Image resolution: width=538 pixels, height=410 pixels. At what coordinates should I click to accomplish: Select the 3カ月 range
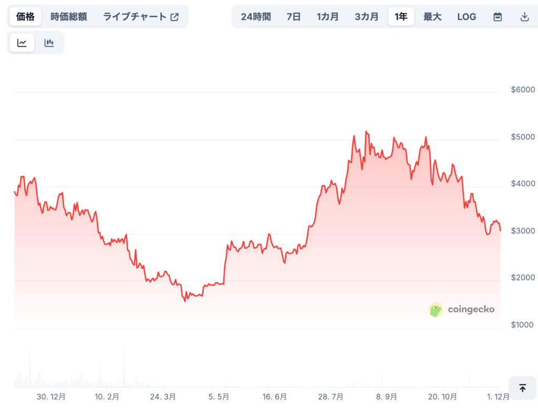click(366, 16)
